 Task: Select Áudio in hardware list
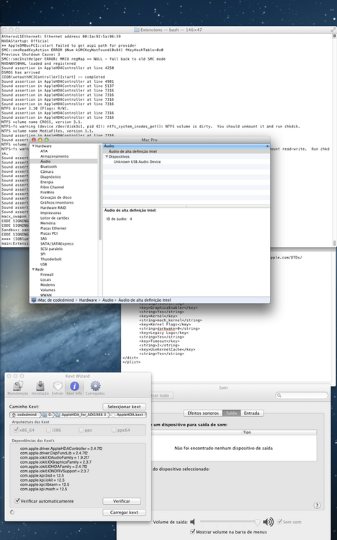pos(45,161)
